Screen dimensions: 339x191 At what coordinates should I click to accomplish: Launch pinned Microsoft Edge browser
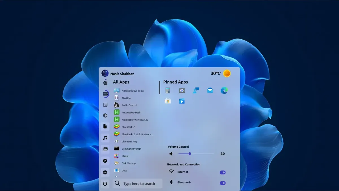click(x=224, y=91)
